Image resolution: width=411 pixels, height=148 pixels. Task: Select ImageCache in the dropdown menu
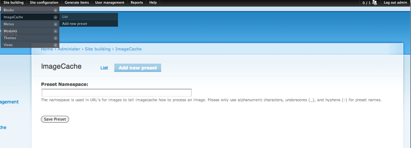click(x=30, y=17)
